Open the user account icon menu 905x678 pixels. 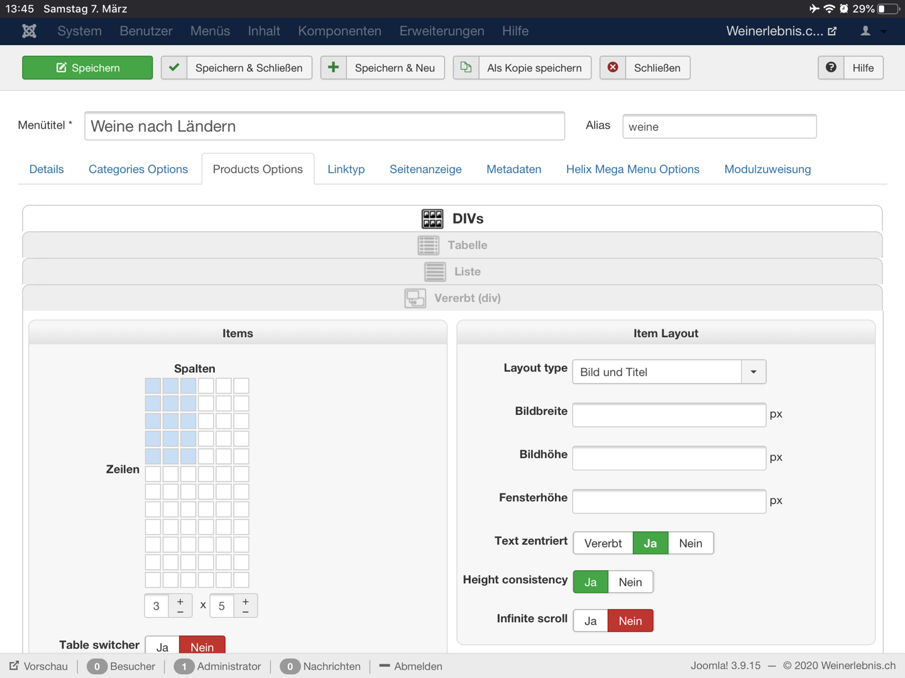point(866,31)
